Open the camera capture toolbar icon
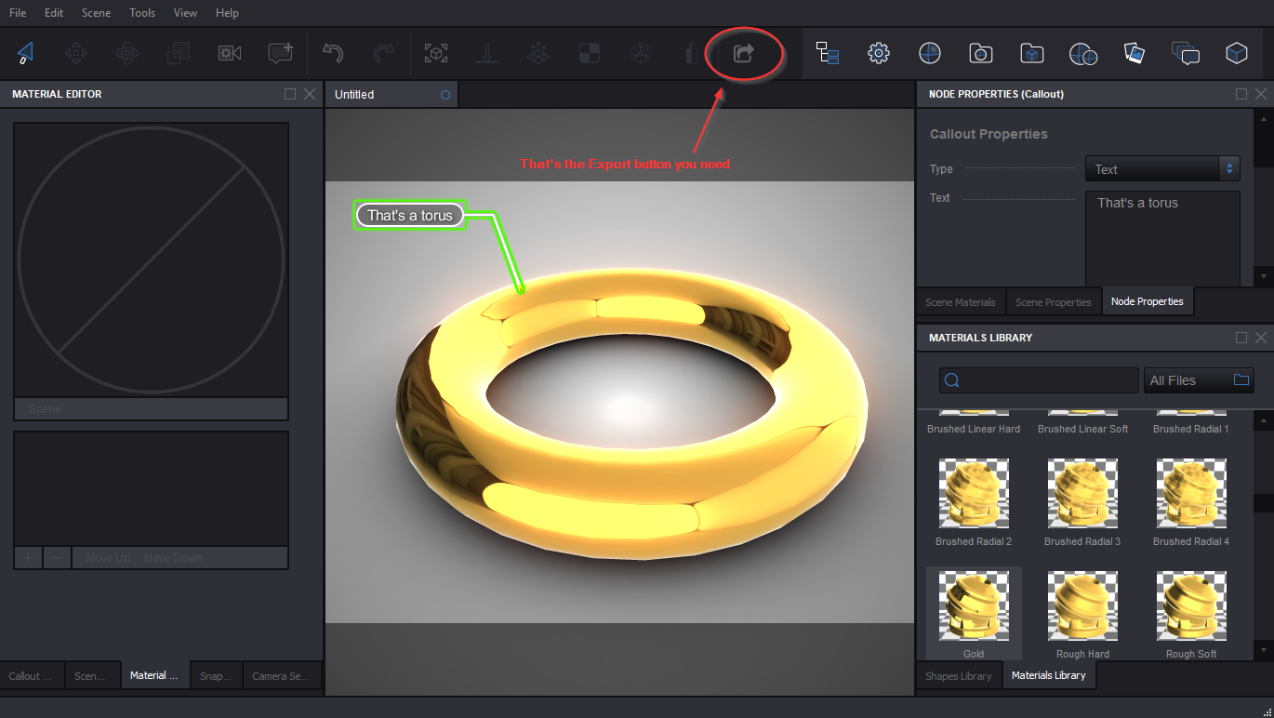Image resolution: width=1274 pixels, height=718 pixels. click(x=229, y=53)
